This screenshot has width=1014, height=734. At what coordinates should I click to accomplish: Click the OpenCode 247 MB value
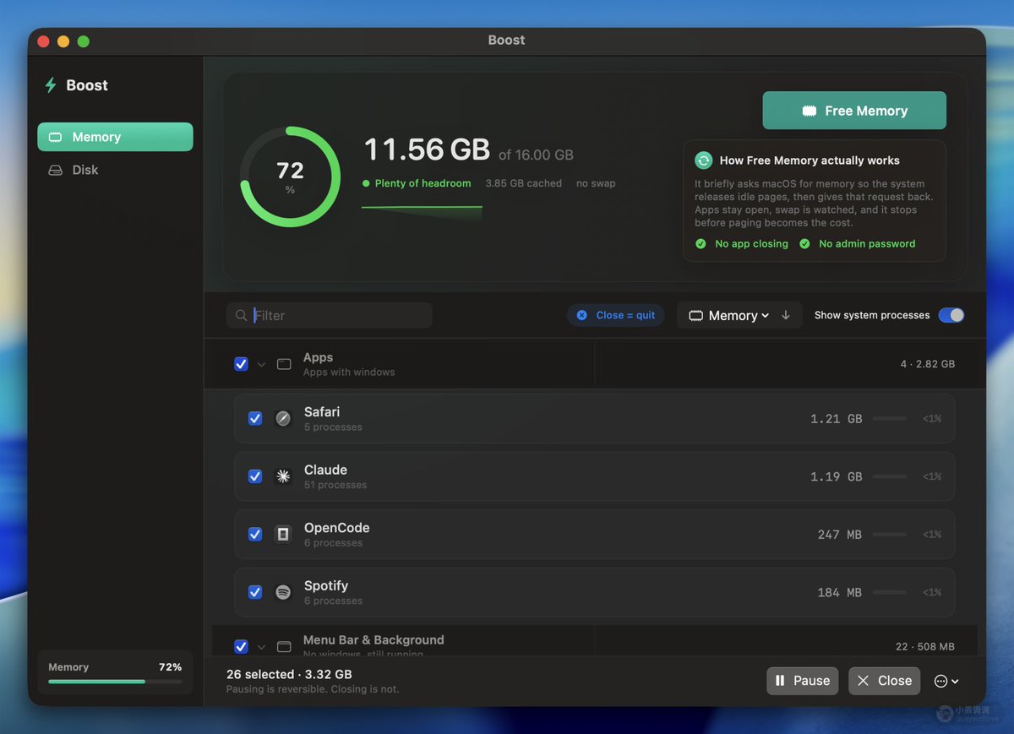840,535
